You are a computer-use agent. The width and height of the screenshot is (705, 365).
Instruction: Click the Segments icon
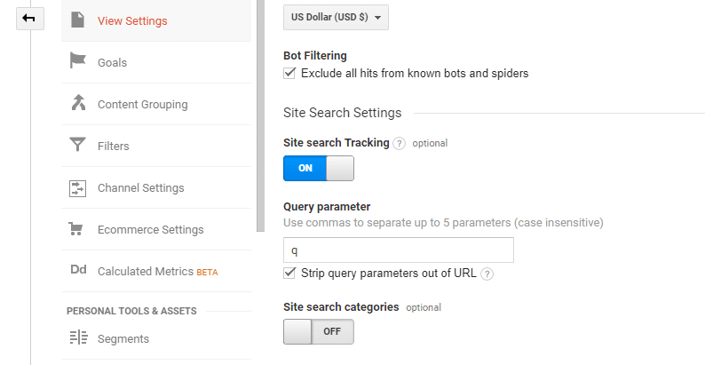click(78, 337)
